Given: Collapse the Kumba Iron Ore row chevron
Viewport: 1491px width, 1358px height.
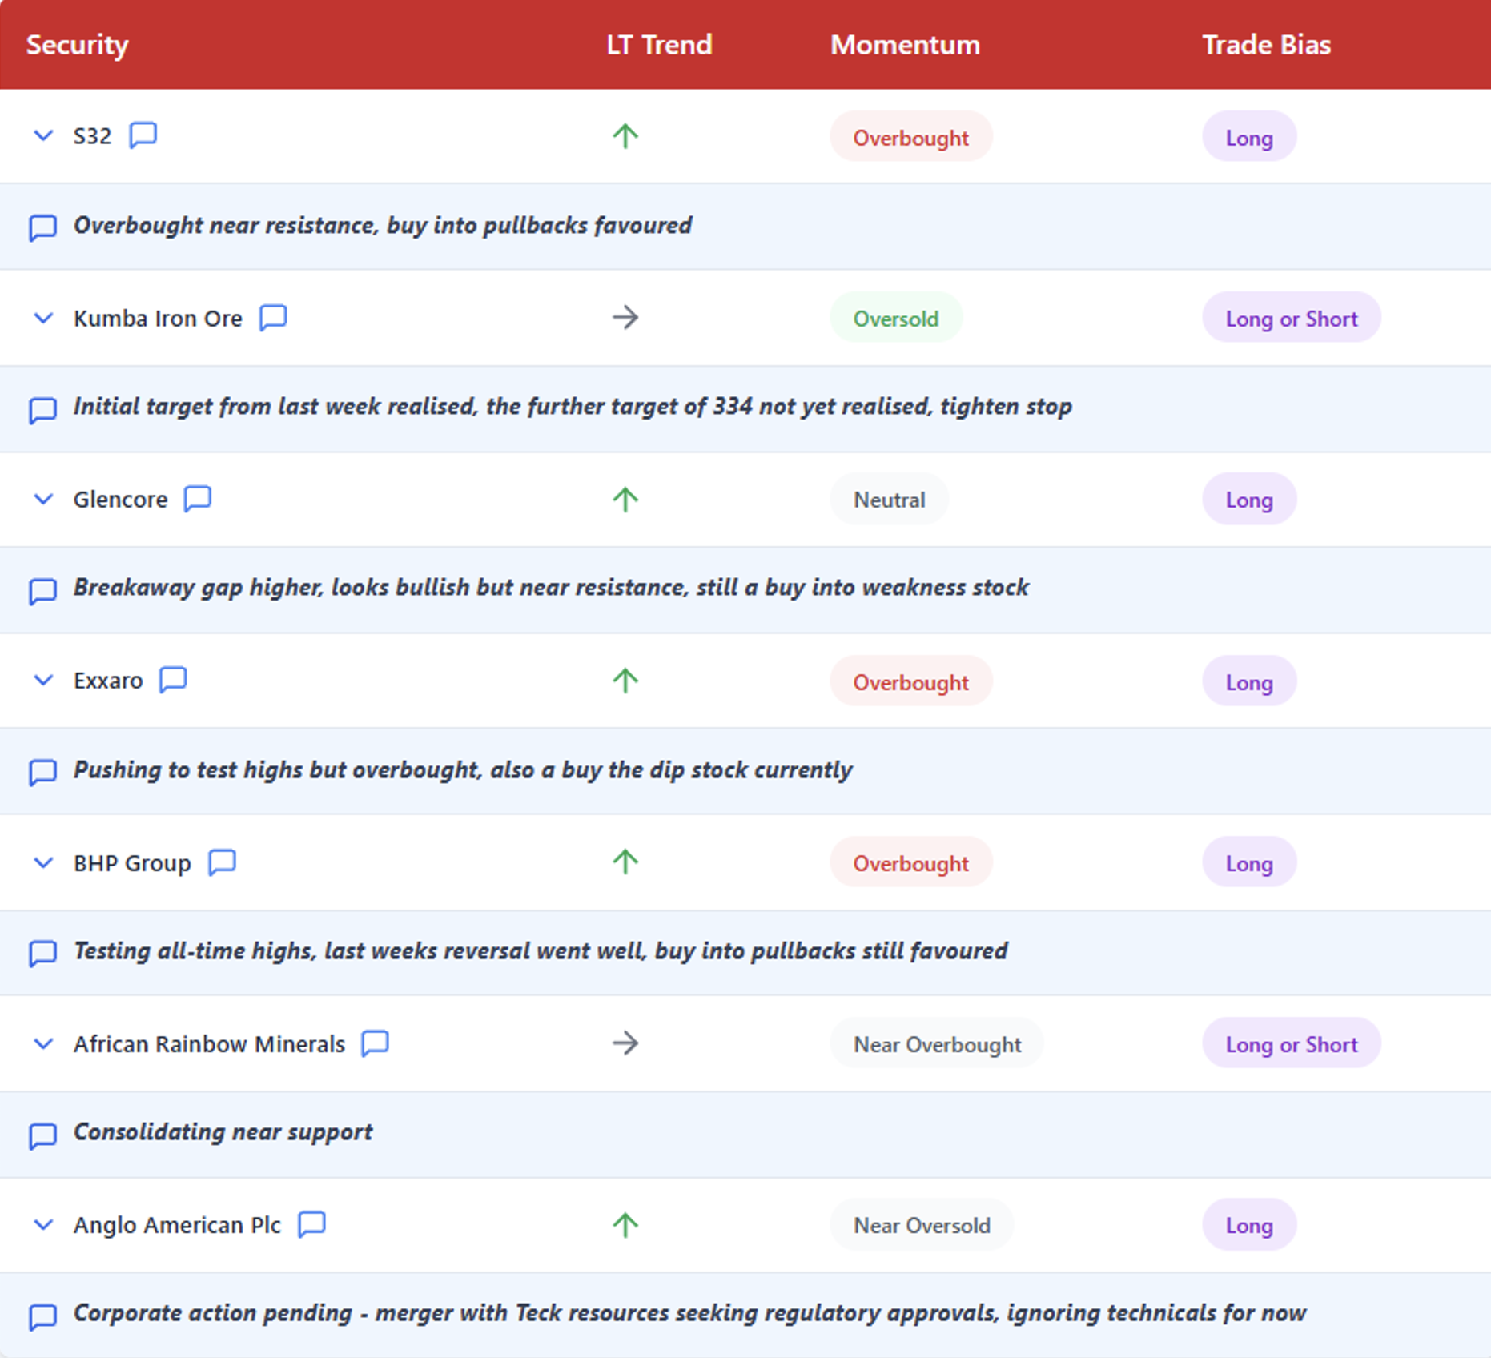Looking at the screenshot, I should [43, 318].
